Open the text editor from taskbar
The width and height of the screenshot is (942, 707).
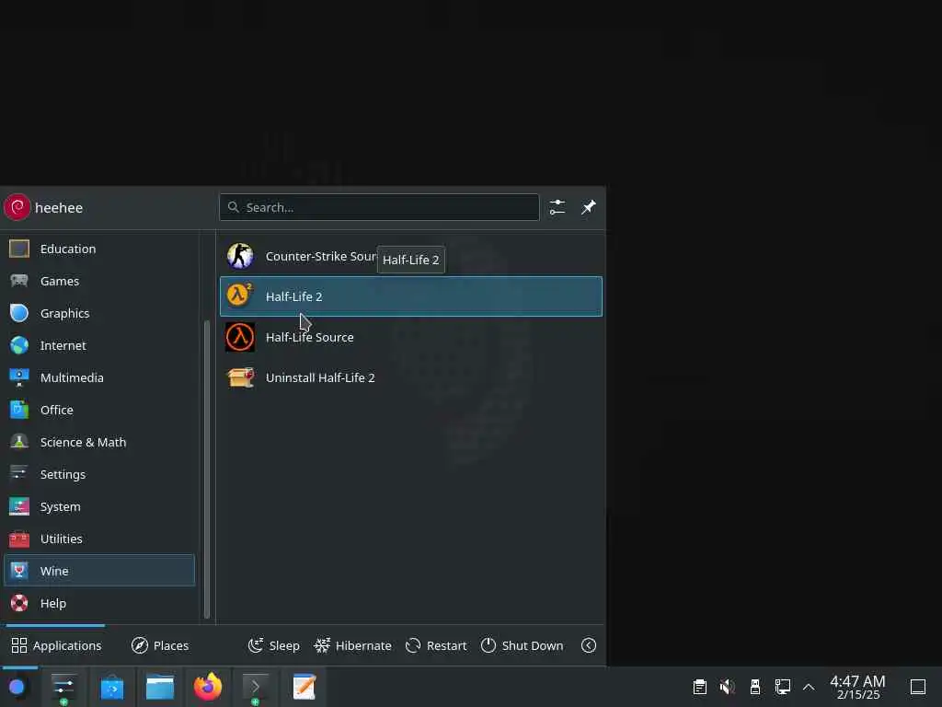point(304,687)
